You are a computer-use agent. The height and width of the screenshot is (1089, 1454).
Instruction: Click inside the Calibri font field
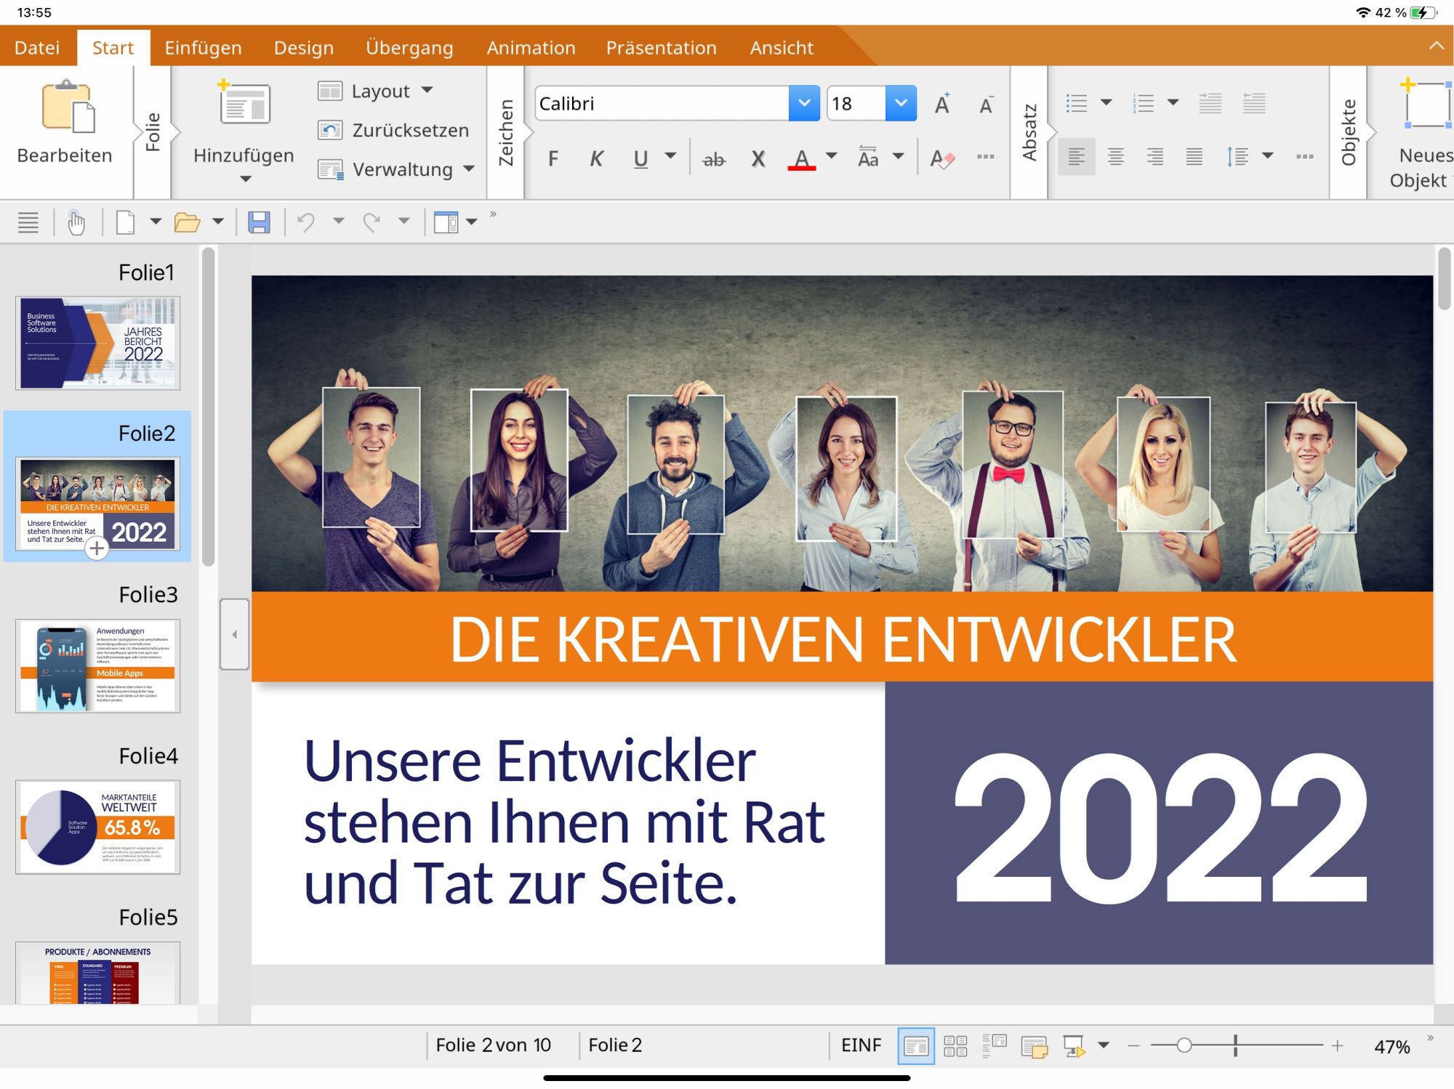662,103
